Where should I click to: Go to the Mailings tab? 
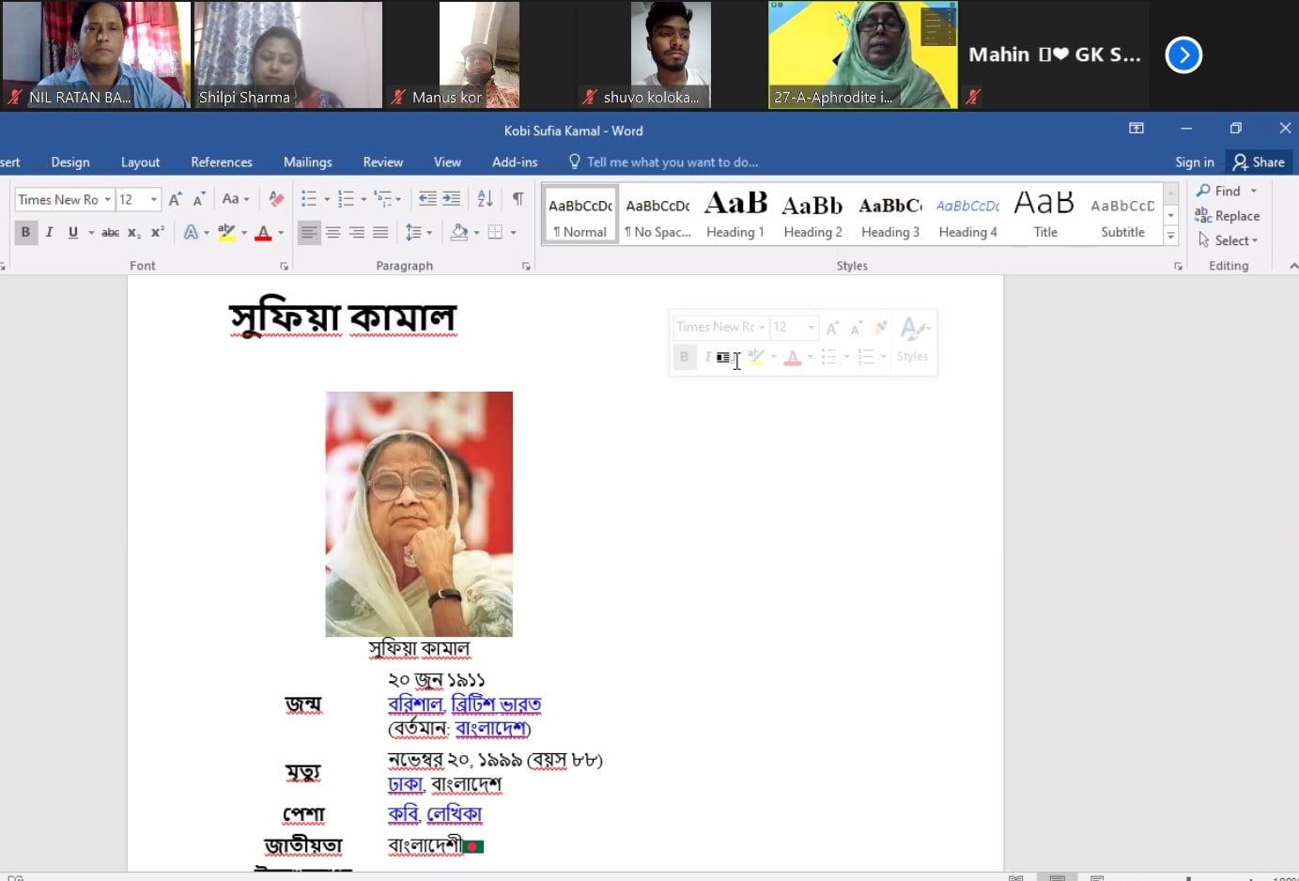click(307, 162)
